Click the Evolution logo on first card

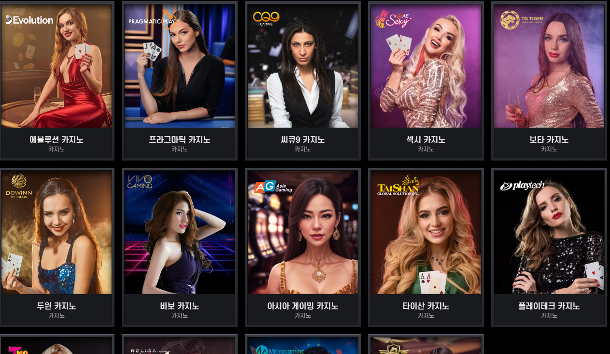coord(29,20)
